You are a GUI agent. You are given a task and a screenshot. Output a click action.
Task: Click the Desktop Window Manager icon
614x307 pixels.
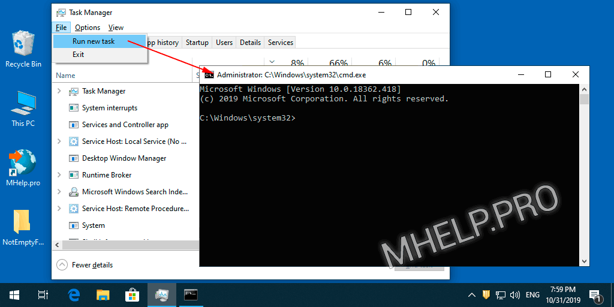pos(73,158)
